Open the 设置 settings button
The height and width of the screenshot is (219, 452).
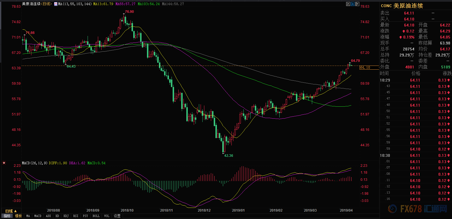pyautogui.click(x=117, y=216)
